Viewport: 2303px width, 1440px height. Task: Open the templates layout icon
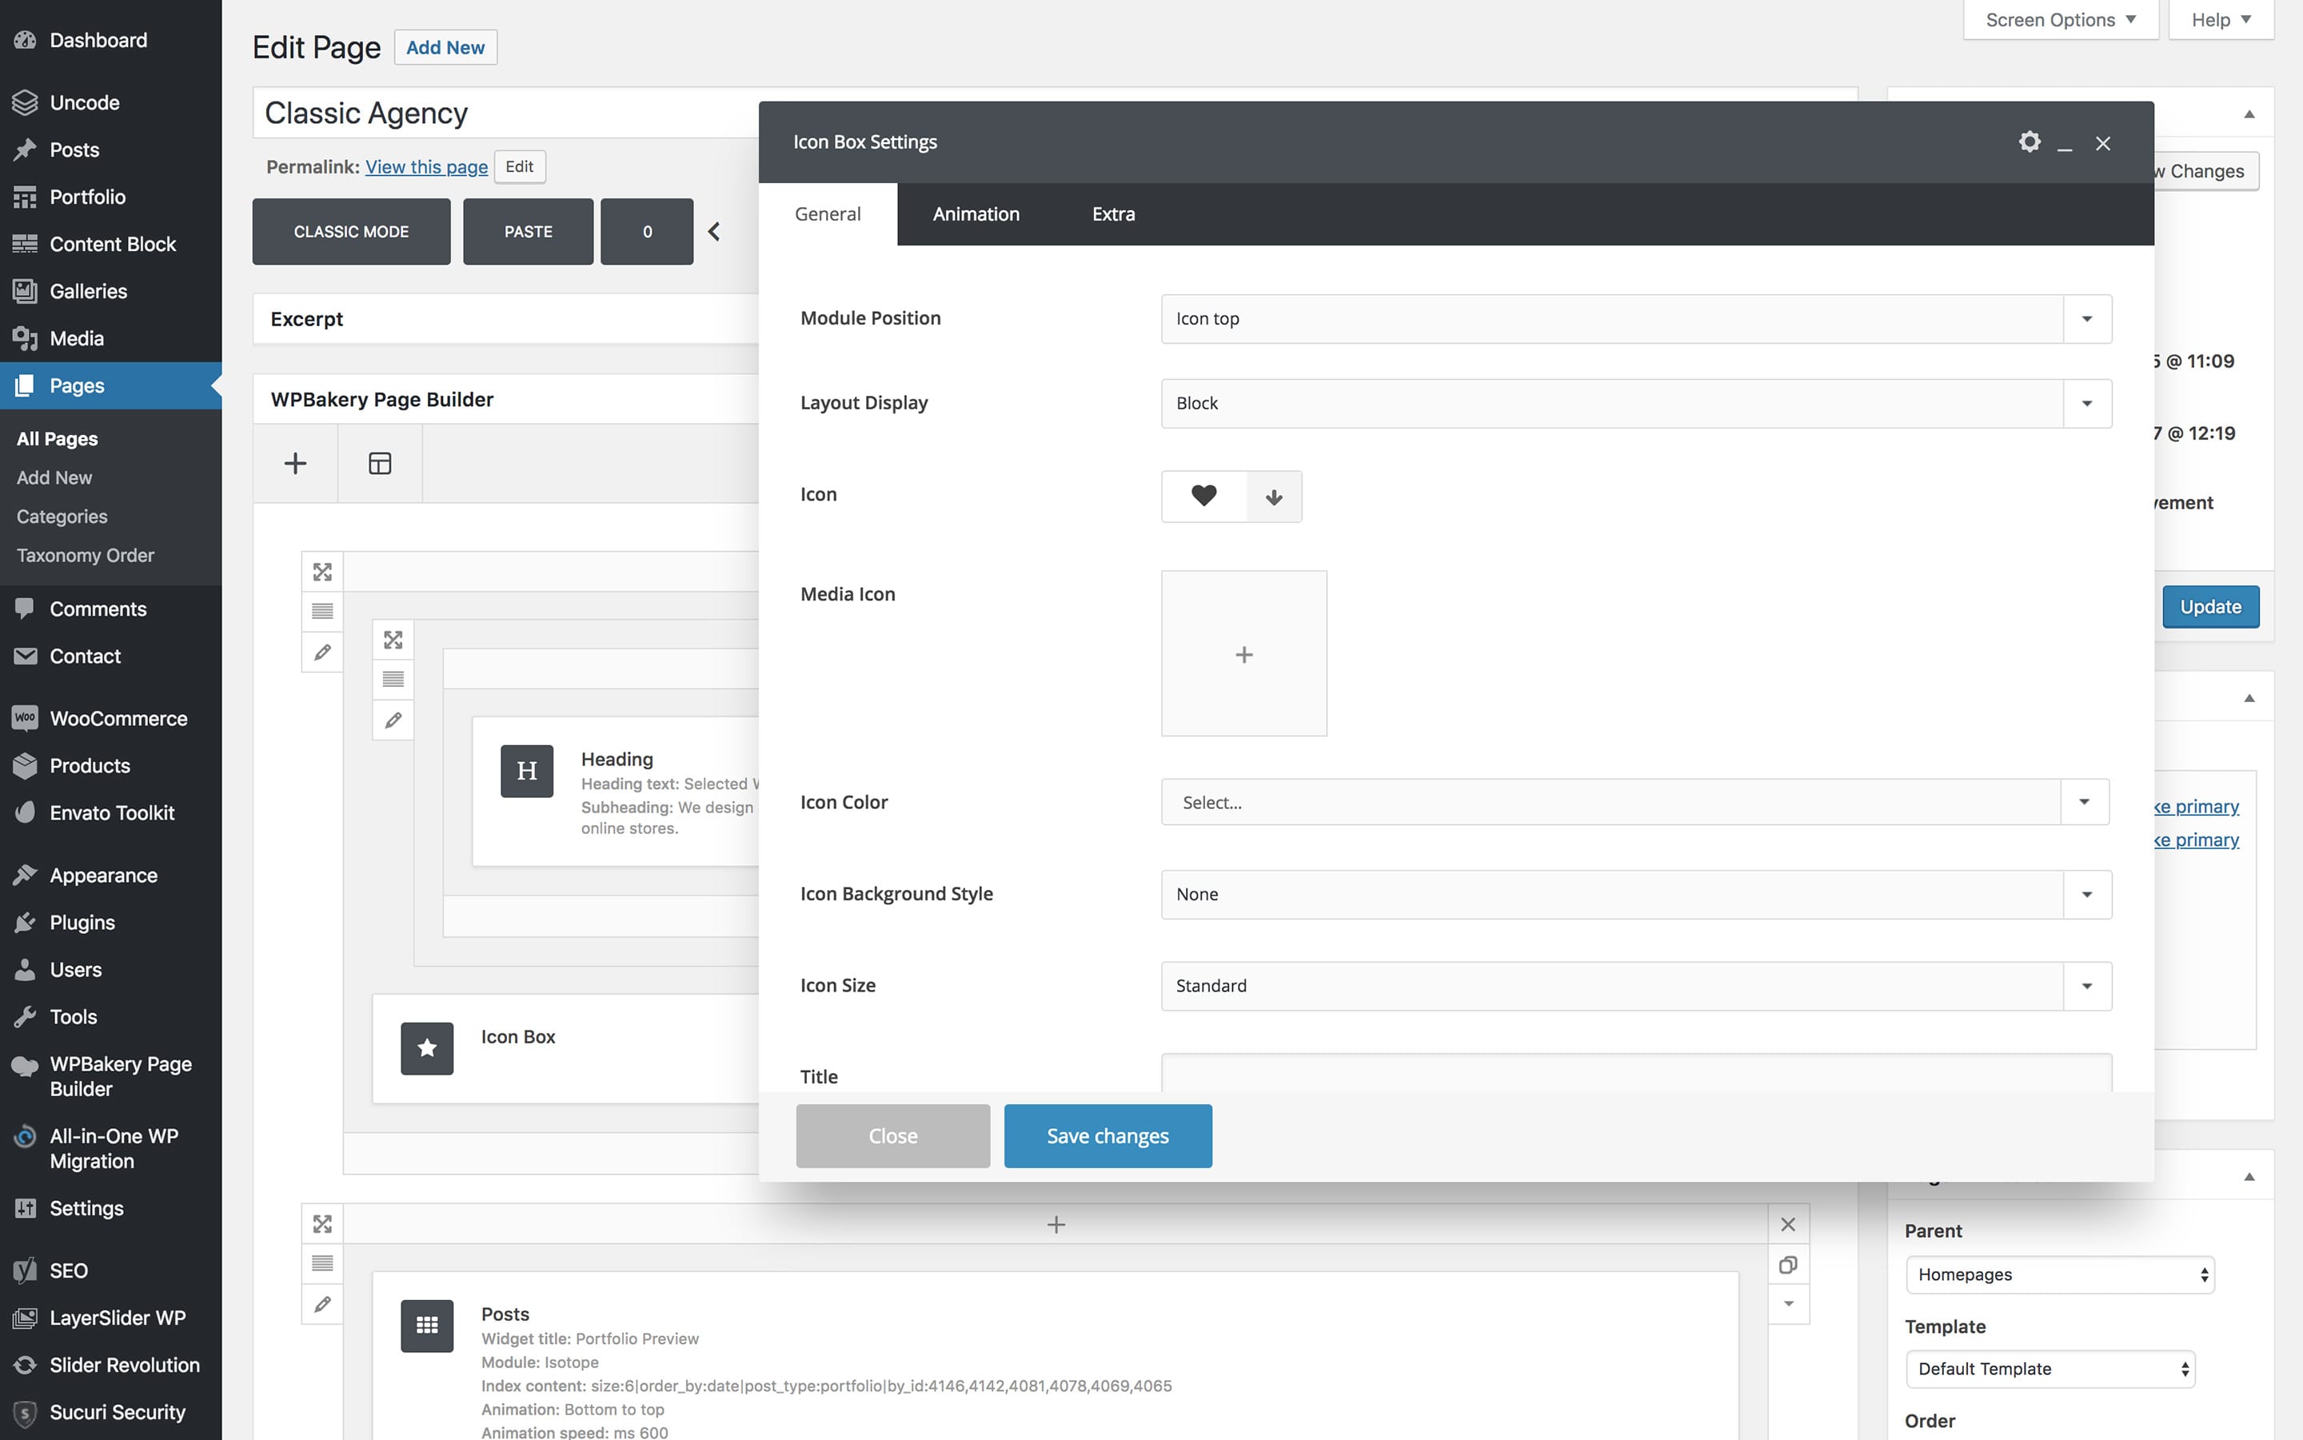379,463
